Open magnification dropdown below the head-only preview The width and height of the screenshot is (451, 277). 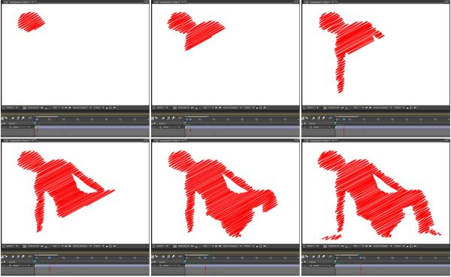tap(12, 108)
